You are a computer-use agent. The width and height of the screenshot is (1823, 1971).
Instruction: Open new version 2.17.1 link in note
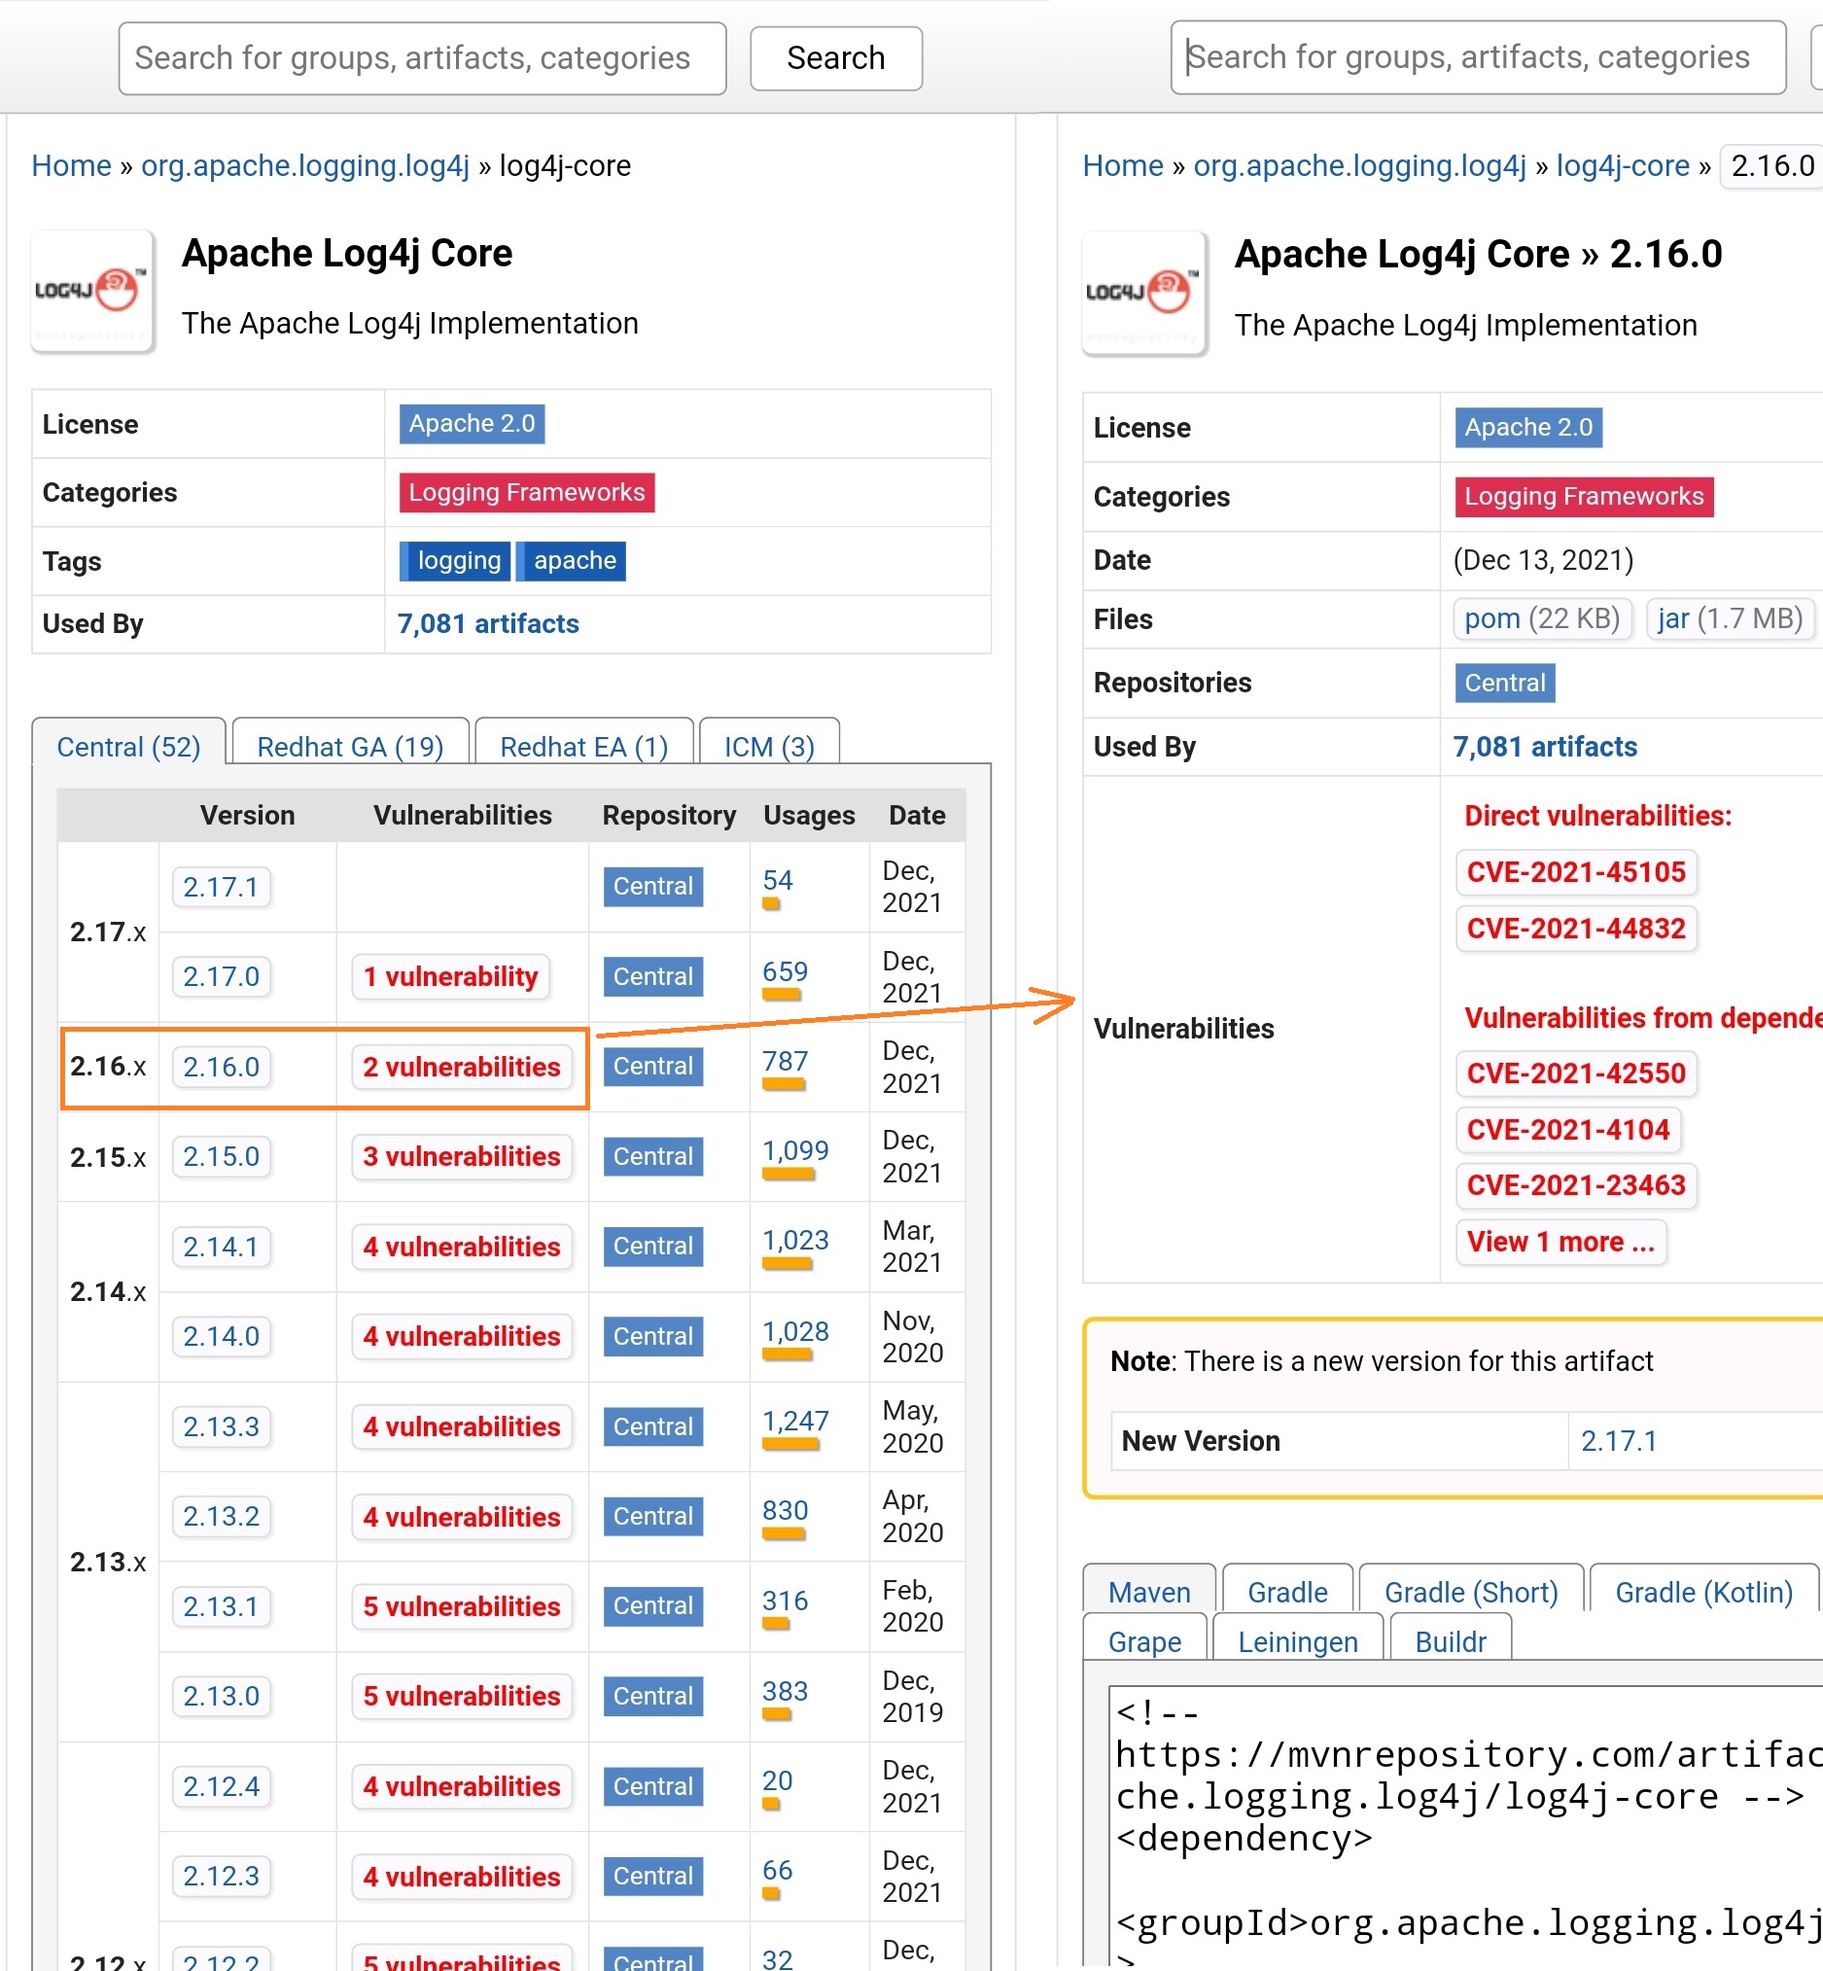tap(1618, 1441)
